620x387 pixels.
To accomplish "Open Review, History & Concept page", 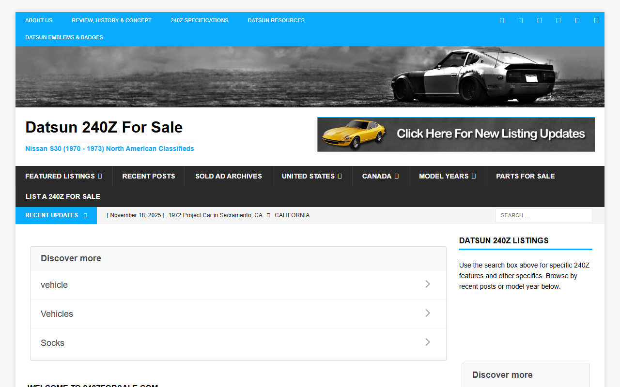I will (111, 20).
